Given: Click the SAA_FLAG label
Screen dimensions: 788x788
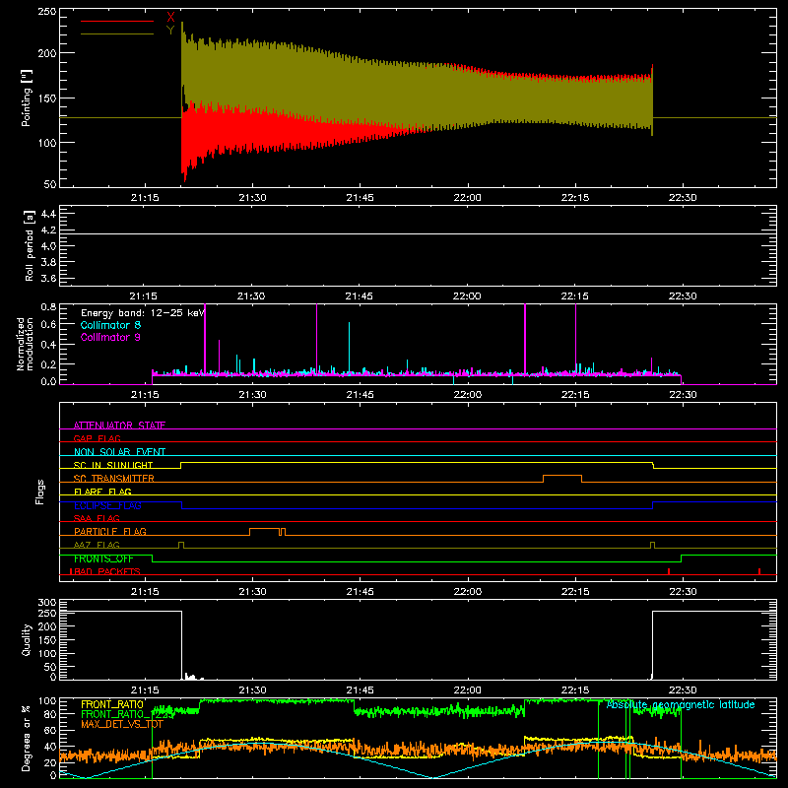Looking at the screenshot, I should point(97,518).
